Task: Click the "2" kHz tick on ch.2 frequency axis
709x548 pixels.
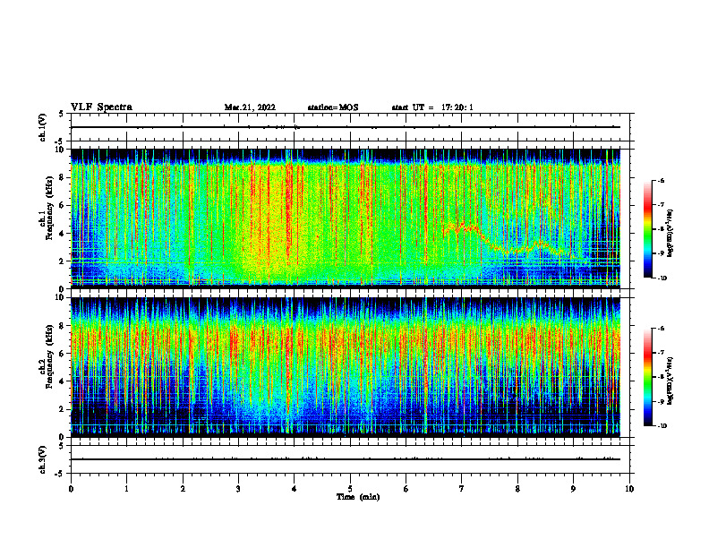Action: (x=62, y=409)
